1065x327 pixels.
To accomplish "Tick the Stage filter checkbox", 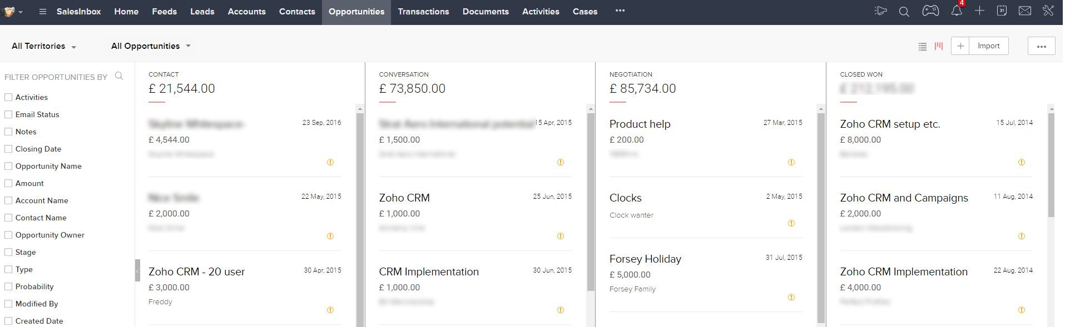I will point(8,252).
